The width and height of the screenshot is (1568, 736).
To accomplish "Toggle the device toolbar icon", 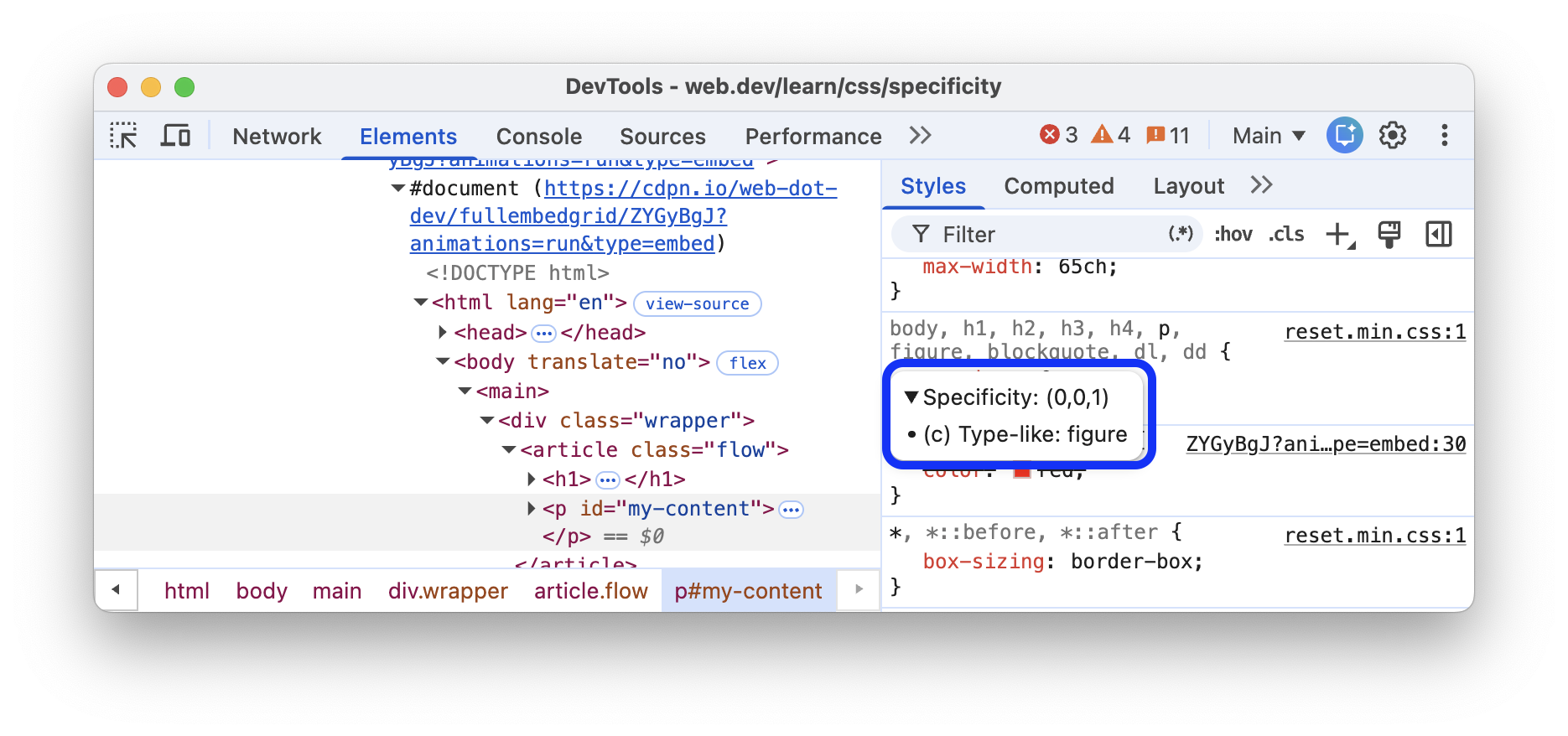I will pyautogui.click(x=175, y=136).
